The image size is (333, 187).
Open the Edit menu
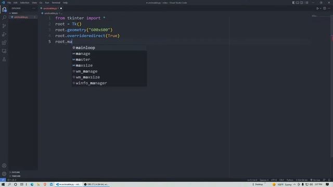click(x=15, y=3)
